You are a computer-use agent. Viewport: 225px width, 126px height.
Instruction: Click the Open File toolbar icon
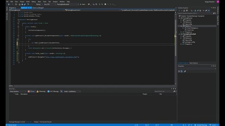(x=20, y=5)
